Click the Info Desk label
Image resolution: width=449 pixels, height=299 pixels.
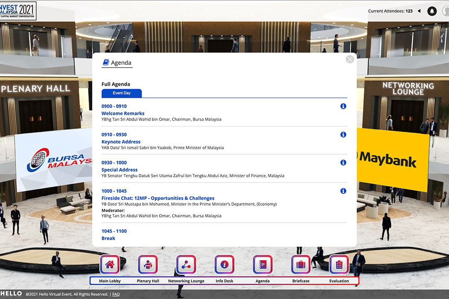coord(224,281)
